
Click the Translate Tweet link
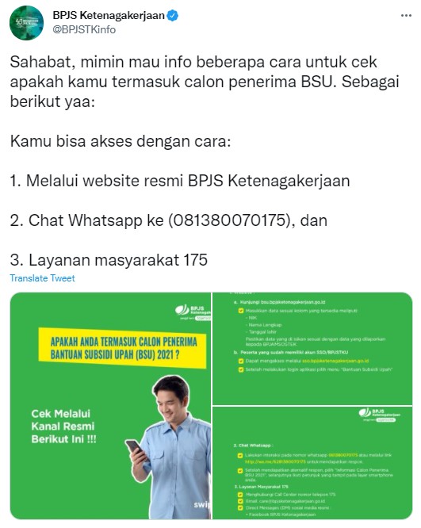point(43,278)
